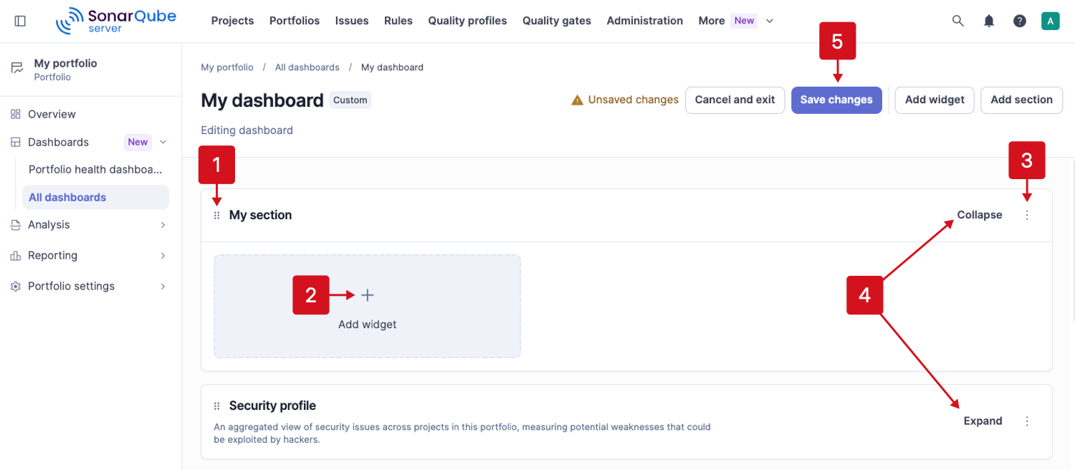Expand the Security profile section
The image size is (1075, 470).
(983, 421)
